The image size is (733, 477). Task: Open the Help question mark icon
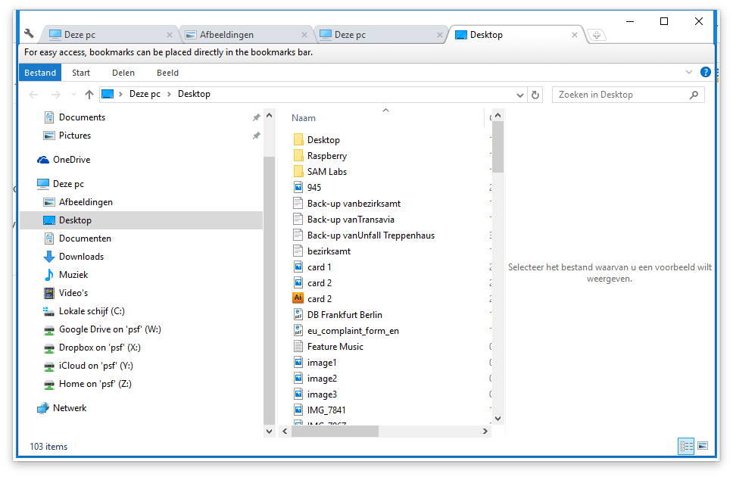pos(706,73)
